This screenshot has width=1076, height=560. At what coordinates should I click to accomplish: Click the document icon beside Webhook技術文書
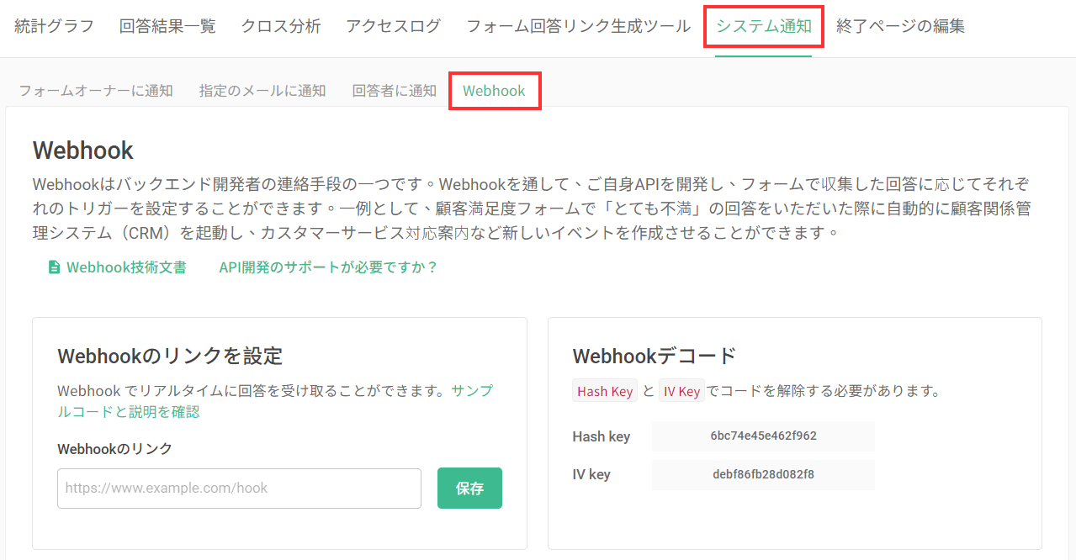click(x=54, y=267)
